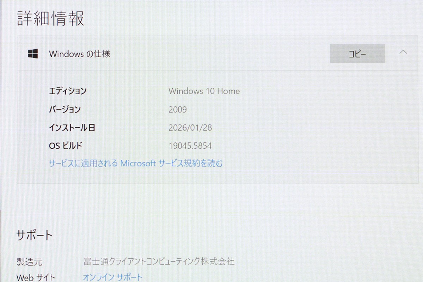Click the install date 2026/01/28
This screenshot has height=282, width=423.
(190, 128)
